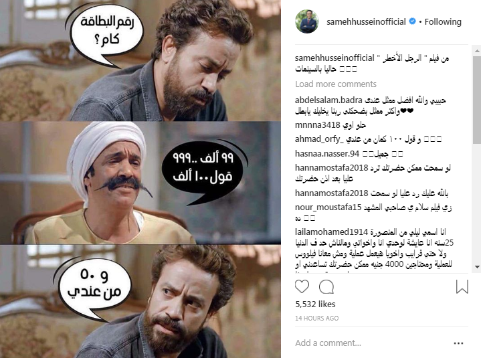Open the comment speech bubble icon
Viewport: 481px width, 358px height.
[x=326, y=287]
